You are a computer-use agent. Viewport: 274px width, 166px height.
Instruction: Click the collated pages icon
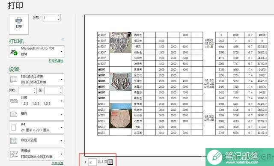(14, 101)
